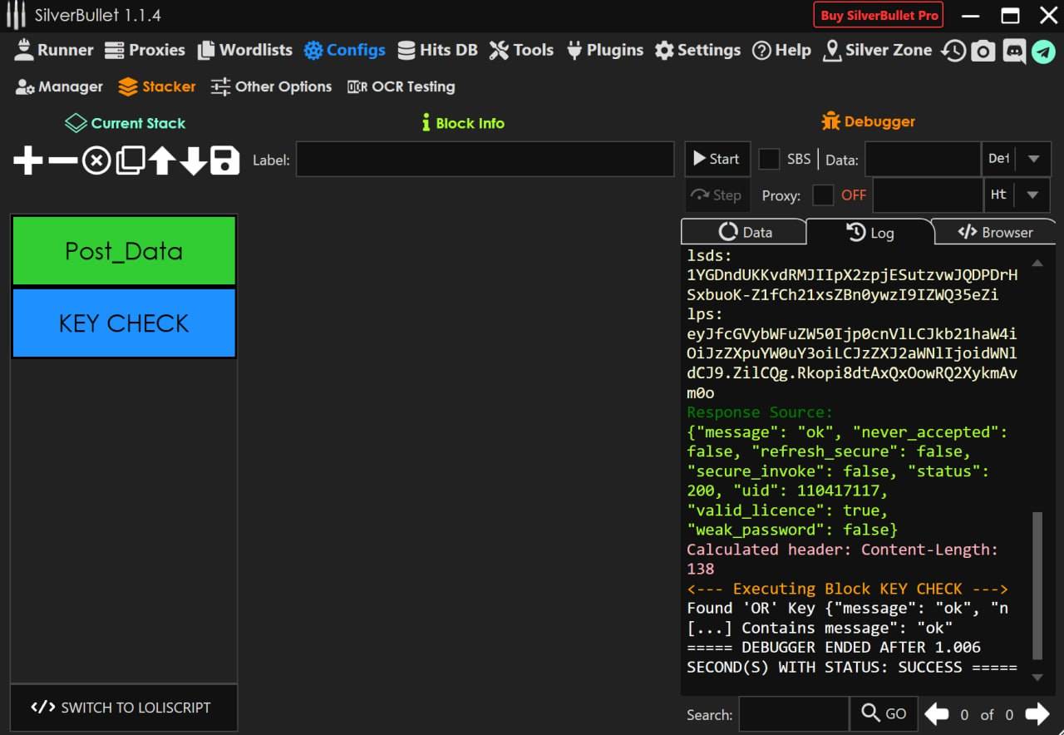Switch to the Data tab
The height and width of the screenshot is (735, 1064).
click(x=745, y=232)
